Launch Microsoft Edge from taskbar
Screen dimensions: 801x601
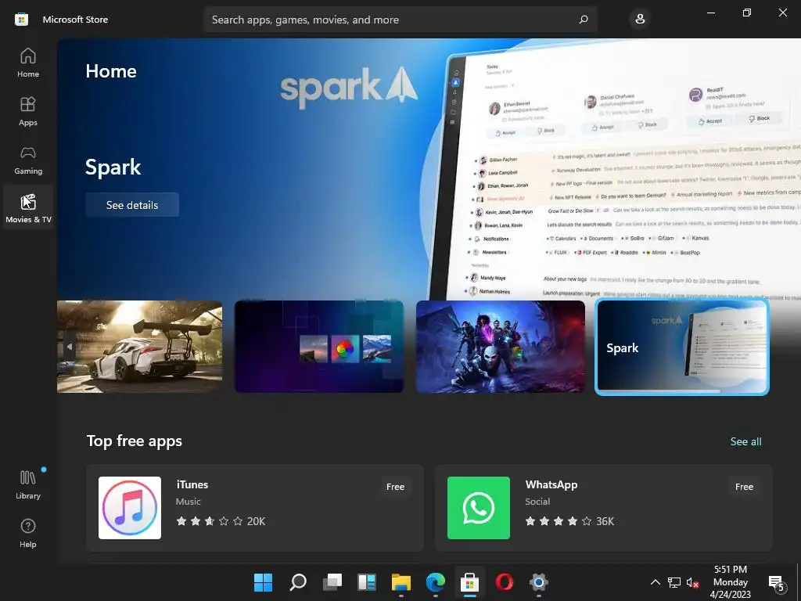(x=435, y=582)
